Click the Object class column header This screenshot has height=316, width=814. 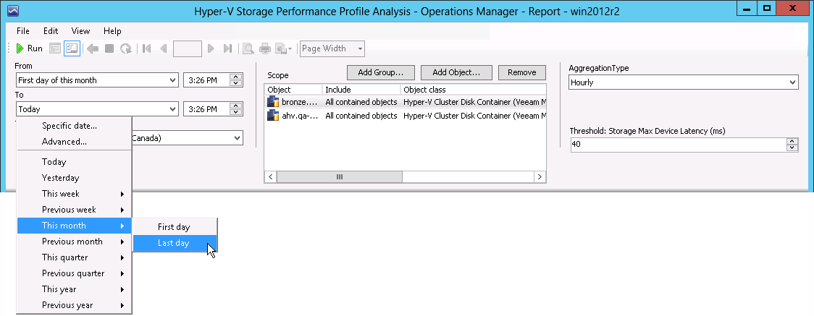click(x=473, y=90)
